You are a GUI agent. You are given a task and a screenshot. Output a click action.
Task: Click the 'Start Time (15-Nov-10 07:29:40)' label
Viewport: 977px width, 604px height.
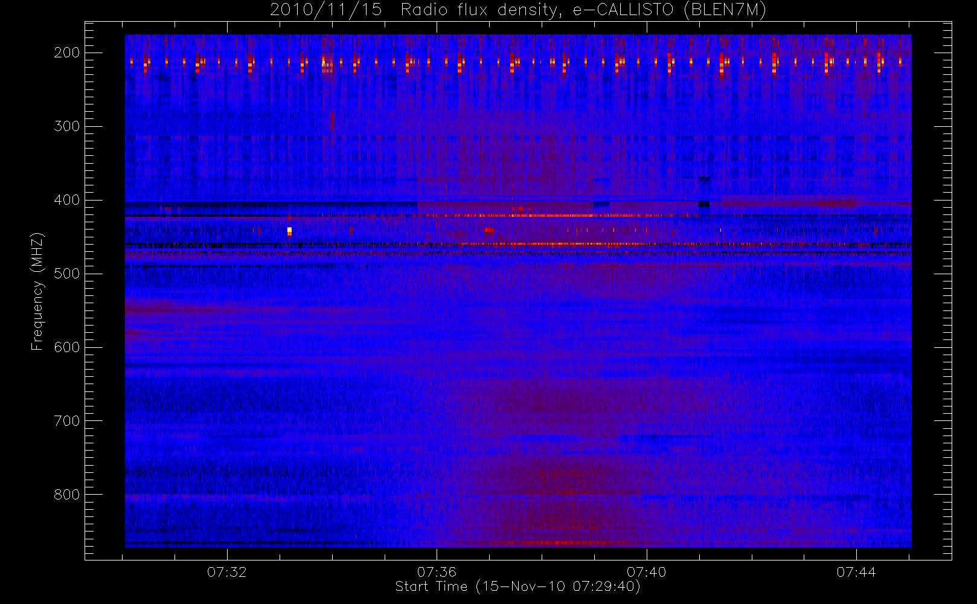click(517, 586)
